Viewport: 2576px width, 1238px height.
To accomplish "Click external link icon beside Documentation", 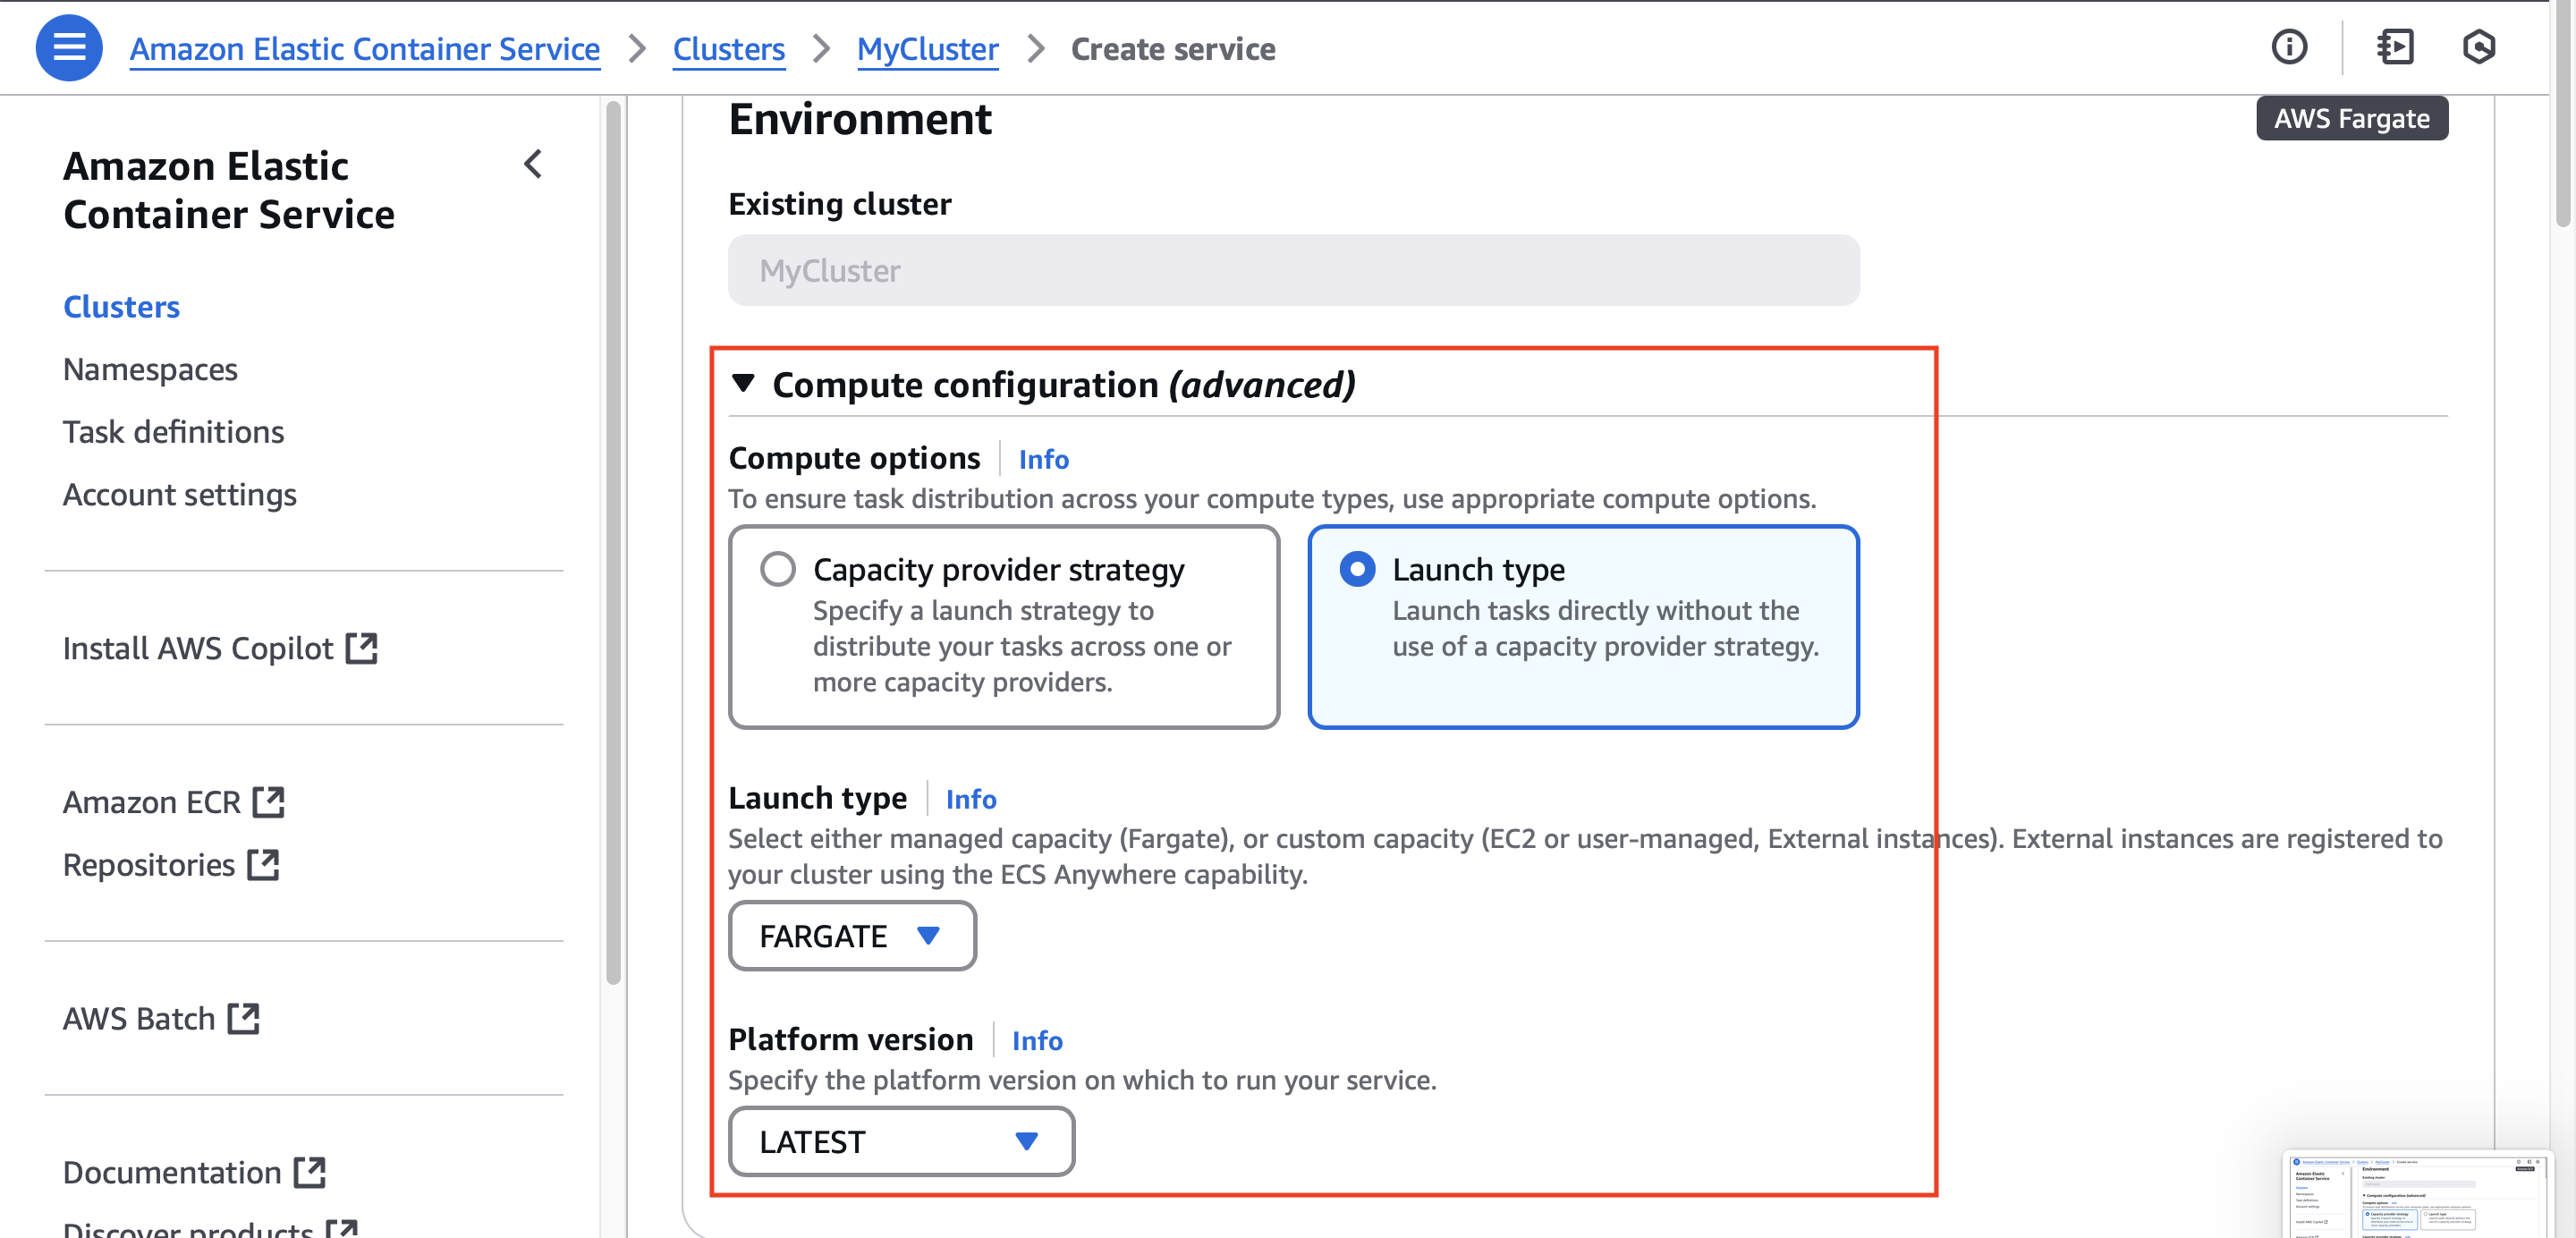I will (x=310, y=1172).
